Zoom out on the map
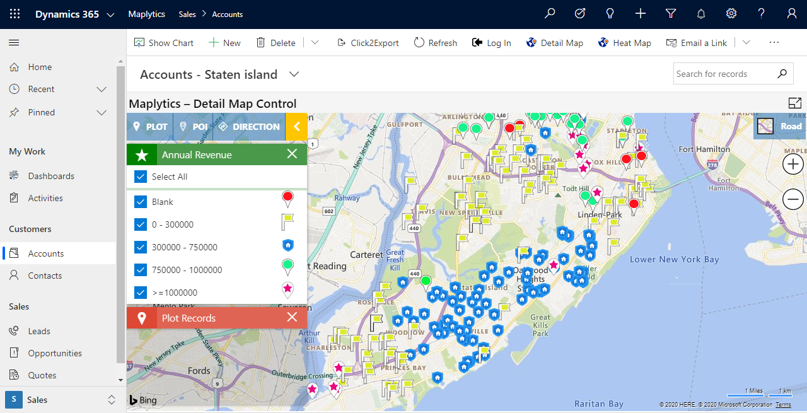 click(792, 200)
